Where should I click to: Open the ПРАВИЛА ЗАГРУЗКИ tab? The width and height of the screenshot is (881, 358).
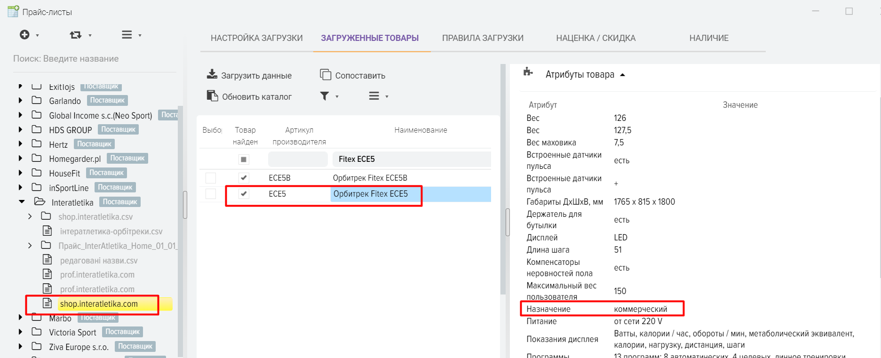coord(483,38)
